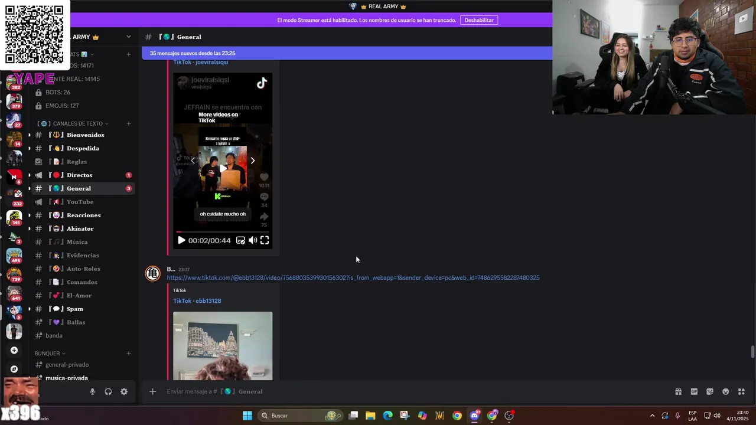Click the 'EMOJIS: 127' locked stat channel
Screen dimensions: 756x425
pyautogui.click(x=83, y=106)
